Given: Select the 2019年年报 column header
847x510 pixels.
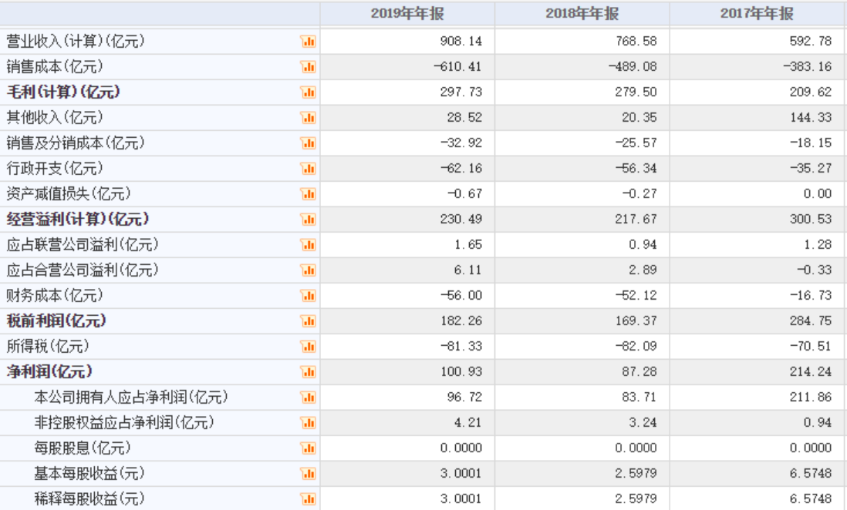Looking at the screenshot, I should point(407,13).
